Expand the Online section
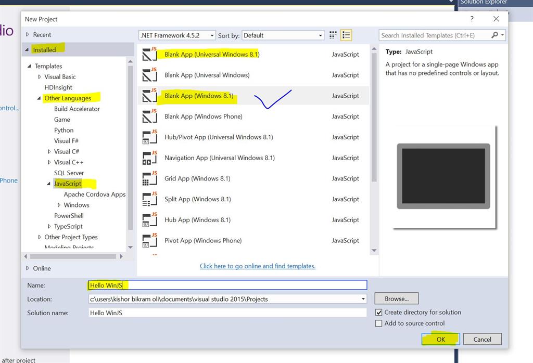This screenshot has width=533, height=363. pos(28,268)
